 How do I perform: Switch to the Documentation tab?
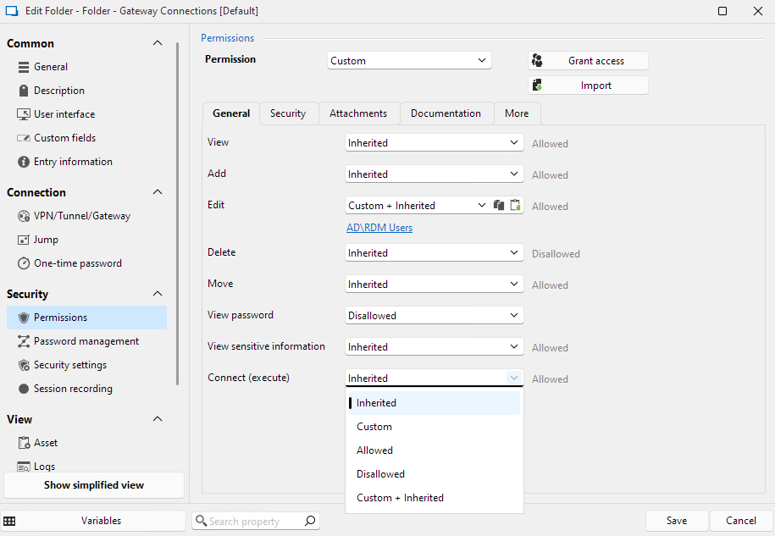coord(446,113)
